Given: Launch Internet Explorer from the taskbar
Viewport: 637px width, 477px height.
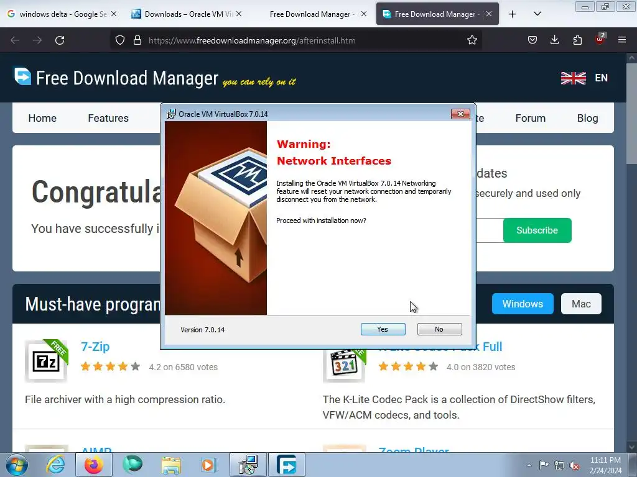Looking at the screenshot, I should click(55, 465).
